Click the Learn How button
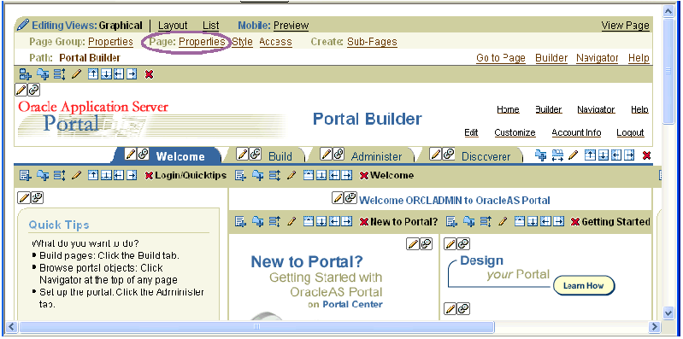Image resolution: width=683 pixels, height=339 pixels. click(x=584, y=286)
